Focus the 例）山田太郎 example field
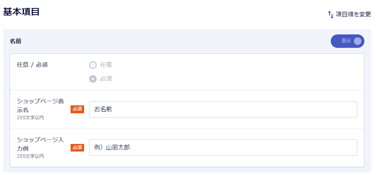This screenshot has height=175, width=377. [223, 147]
